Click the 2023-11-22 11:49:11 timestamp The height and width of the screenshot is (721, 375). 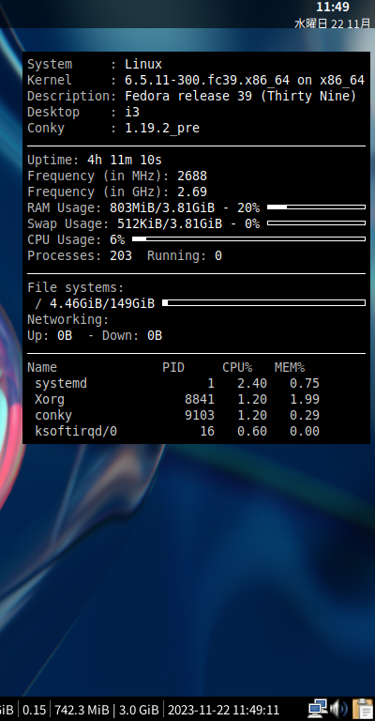223,710
